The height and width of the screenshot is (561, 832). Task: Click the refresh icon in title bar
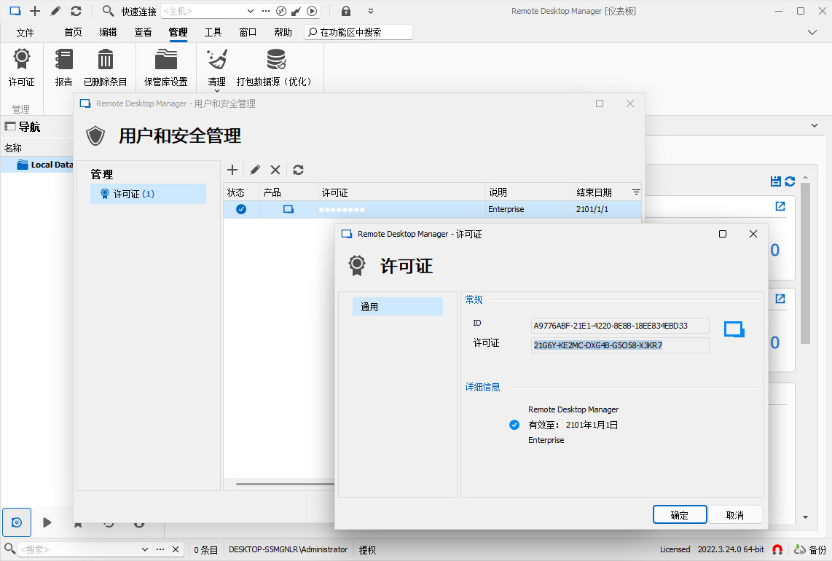coord(76,11)
